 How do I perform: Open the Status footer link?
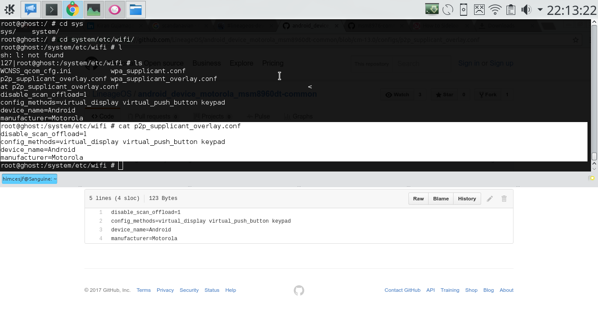[x=212, y=290]
